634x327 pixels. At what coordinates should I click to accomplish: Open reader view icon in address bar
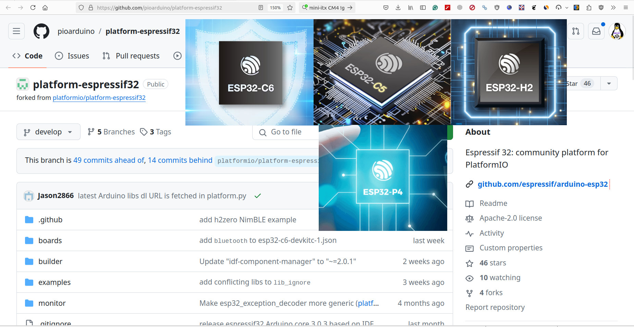click(x=261, y=8)
